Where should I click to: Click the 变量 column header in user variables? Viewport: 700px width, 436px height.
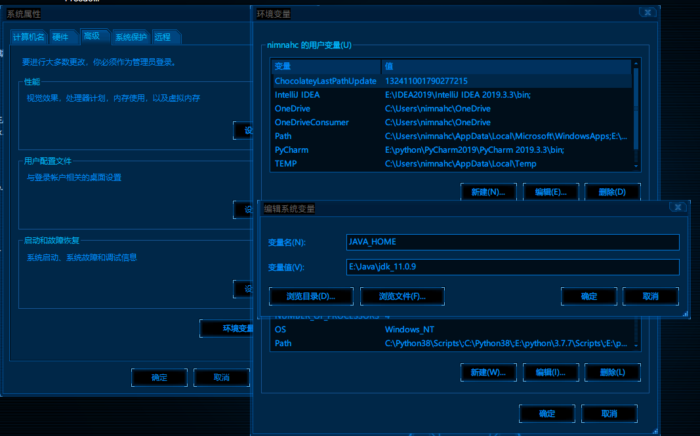point(326,66)
